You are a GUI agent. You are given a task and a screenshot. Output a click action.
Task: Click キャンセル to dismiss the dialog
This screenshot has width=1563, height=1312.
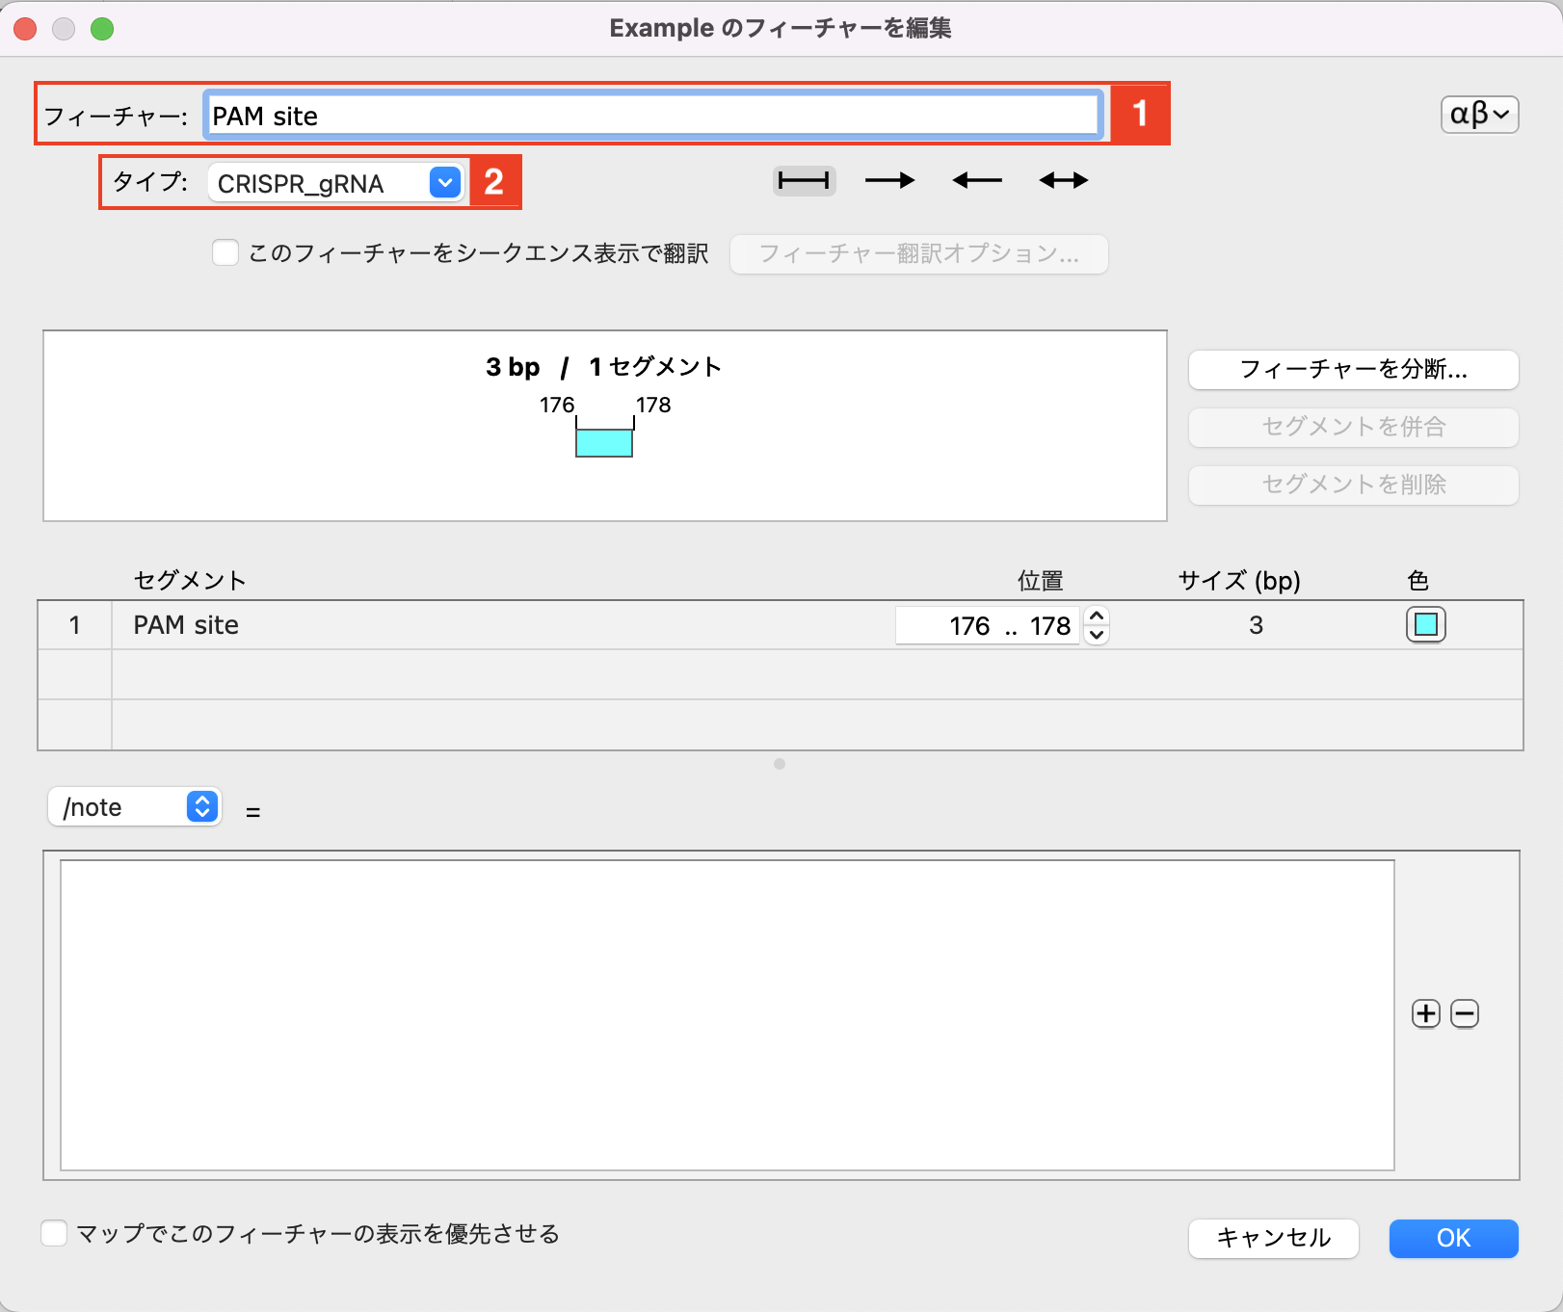1272,1239
